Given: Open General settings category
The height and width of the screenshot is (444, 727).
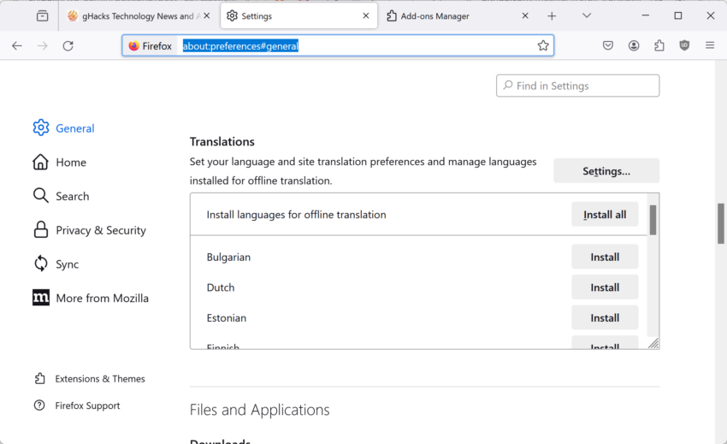Looking at the screenshot, I should pyautogui.click(x=63, y=128).
